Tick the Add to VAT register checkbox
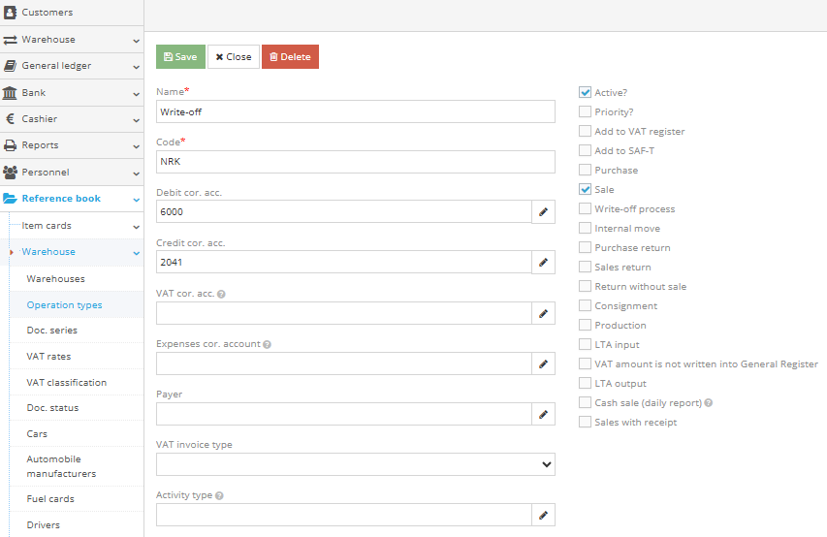This screenshot has width=827, height=537. point(585,132)
